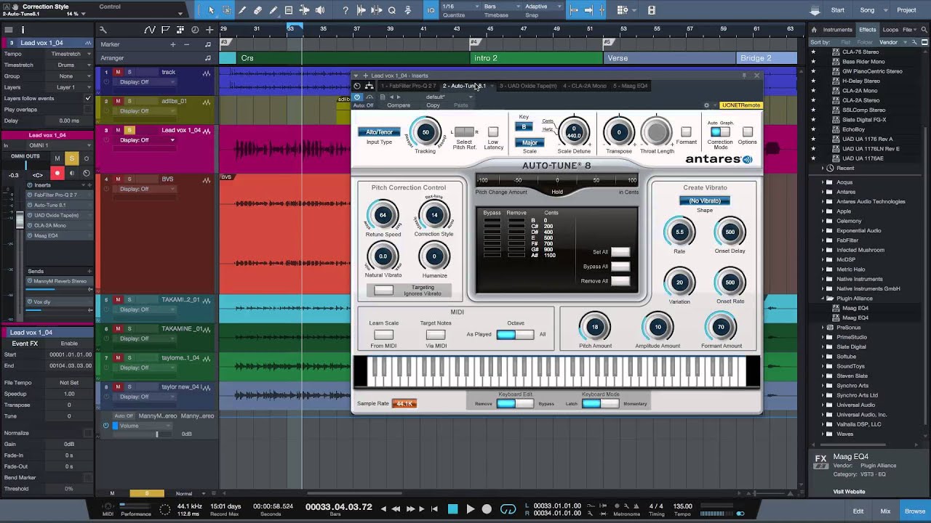
Task: Click the Options button in Auto-Tune
Action: pos(747,132)
